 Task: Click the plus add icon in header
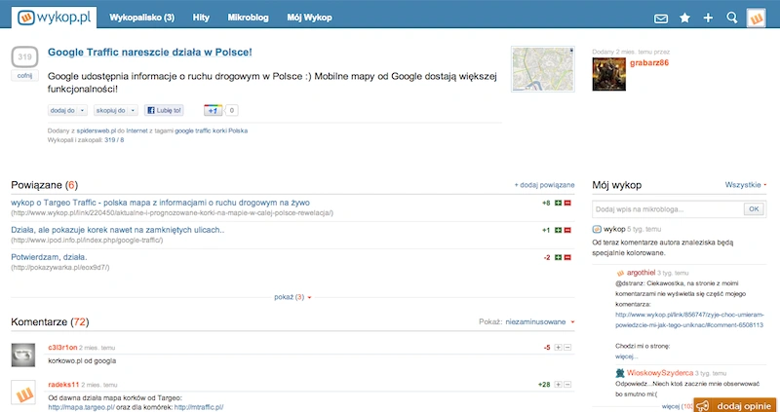click(708, 18)
